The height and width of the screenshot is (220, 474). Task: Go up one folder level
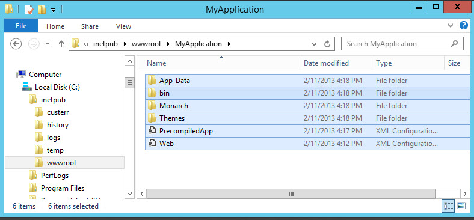pyautogui.click(x=61, y=44)
